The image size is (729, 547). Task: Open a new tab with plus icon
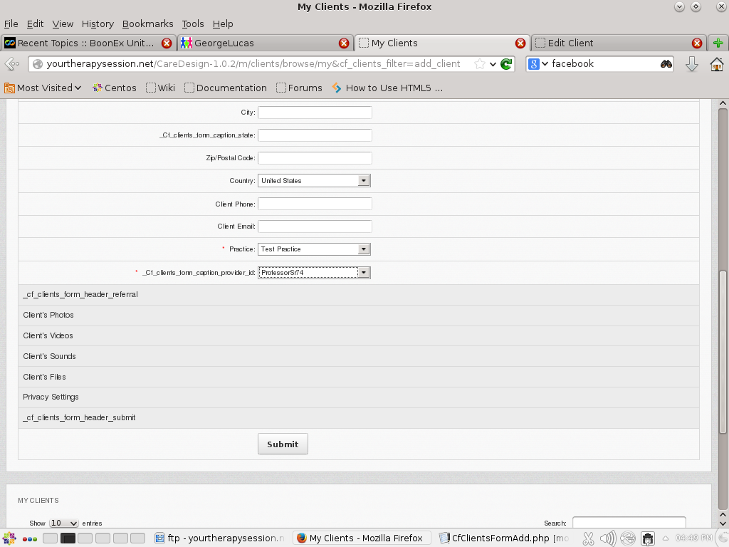(718, 43)
